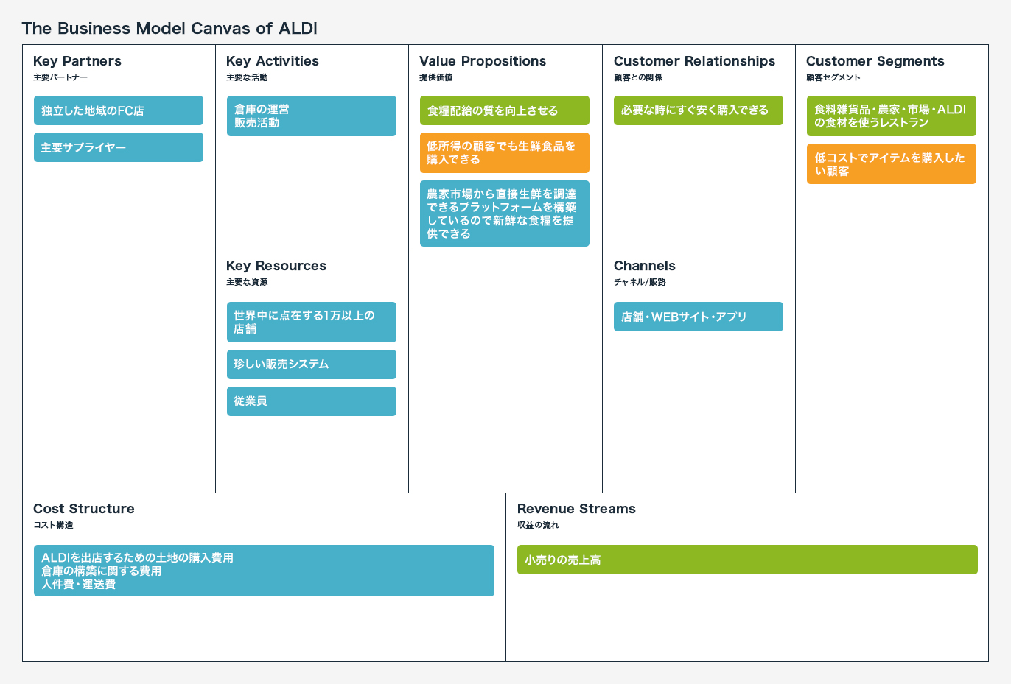Click the Value Propositions heading
Screen dimensions: 1011x684
(483, 61)
